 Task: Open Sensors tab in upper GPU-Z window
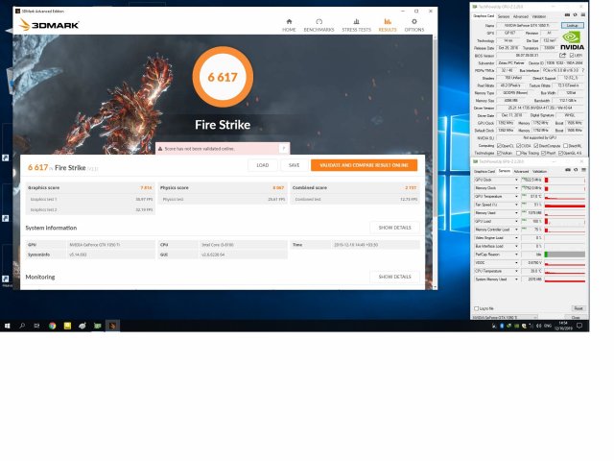[504, 16]
